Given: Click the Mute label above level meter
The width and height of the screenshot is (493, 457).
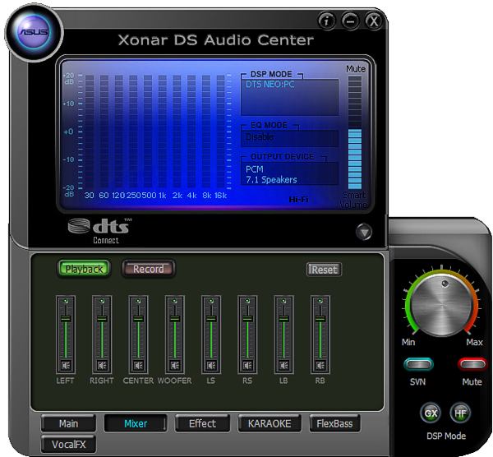Looking at the screenshot, I should [356, 69].
